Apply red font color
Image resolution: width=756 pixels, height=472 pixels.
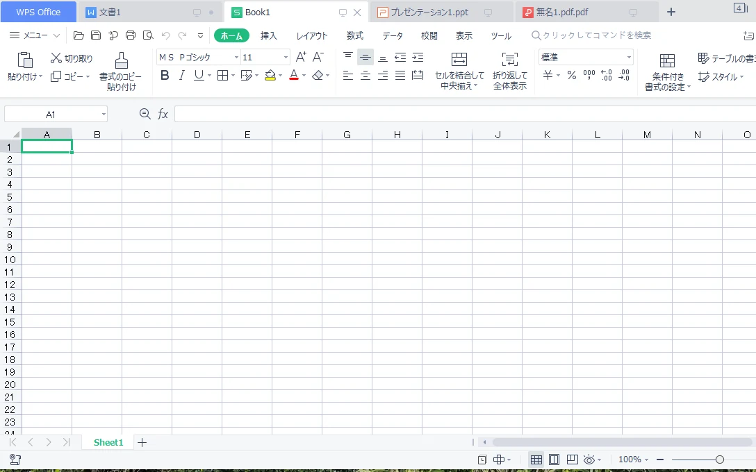coord(294,76)
